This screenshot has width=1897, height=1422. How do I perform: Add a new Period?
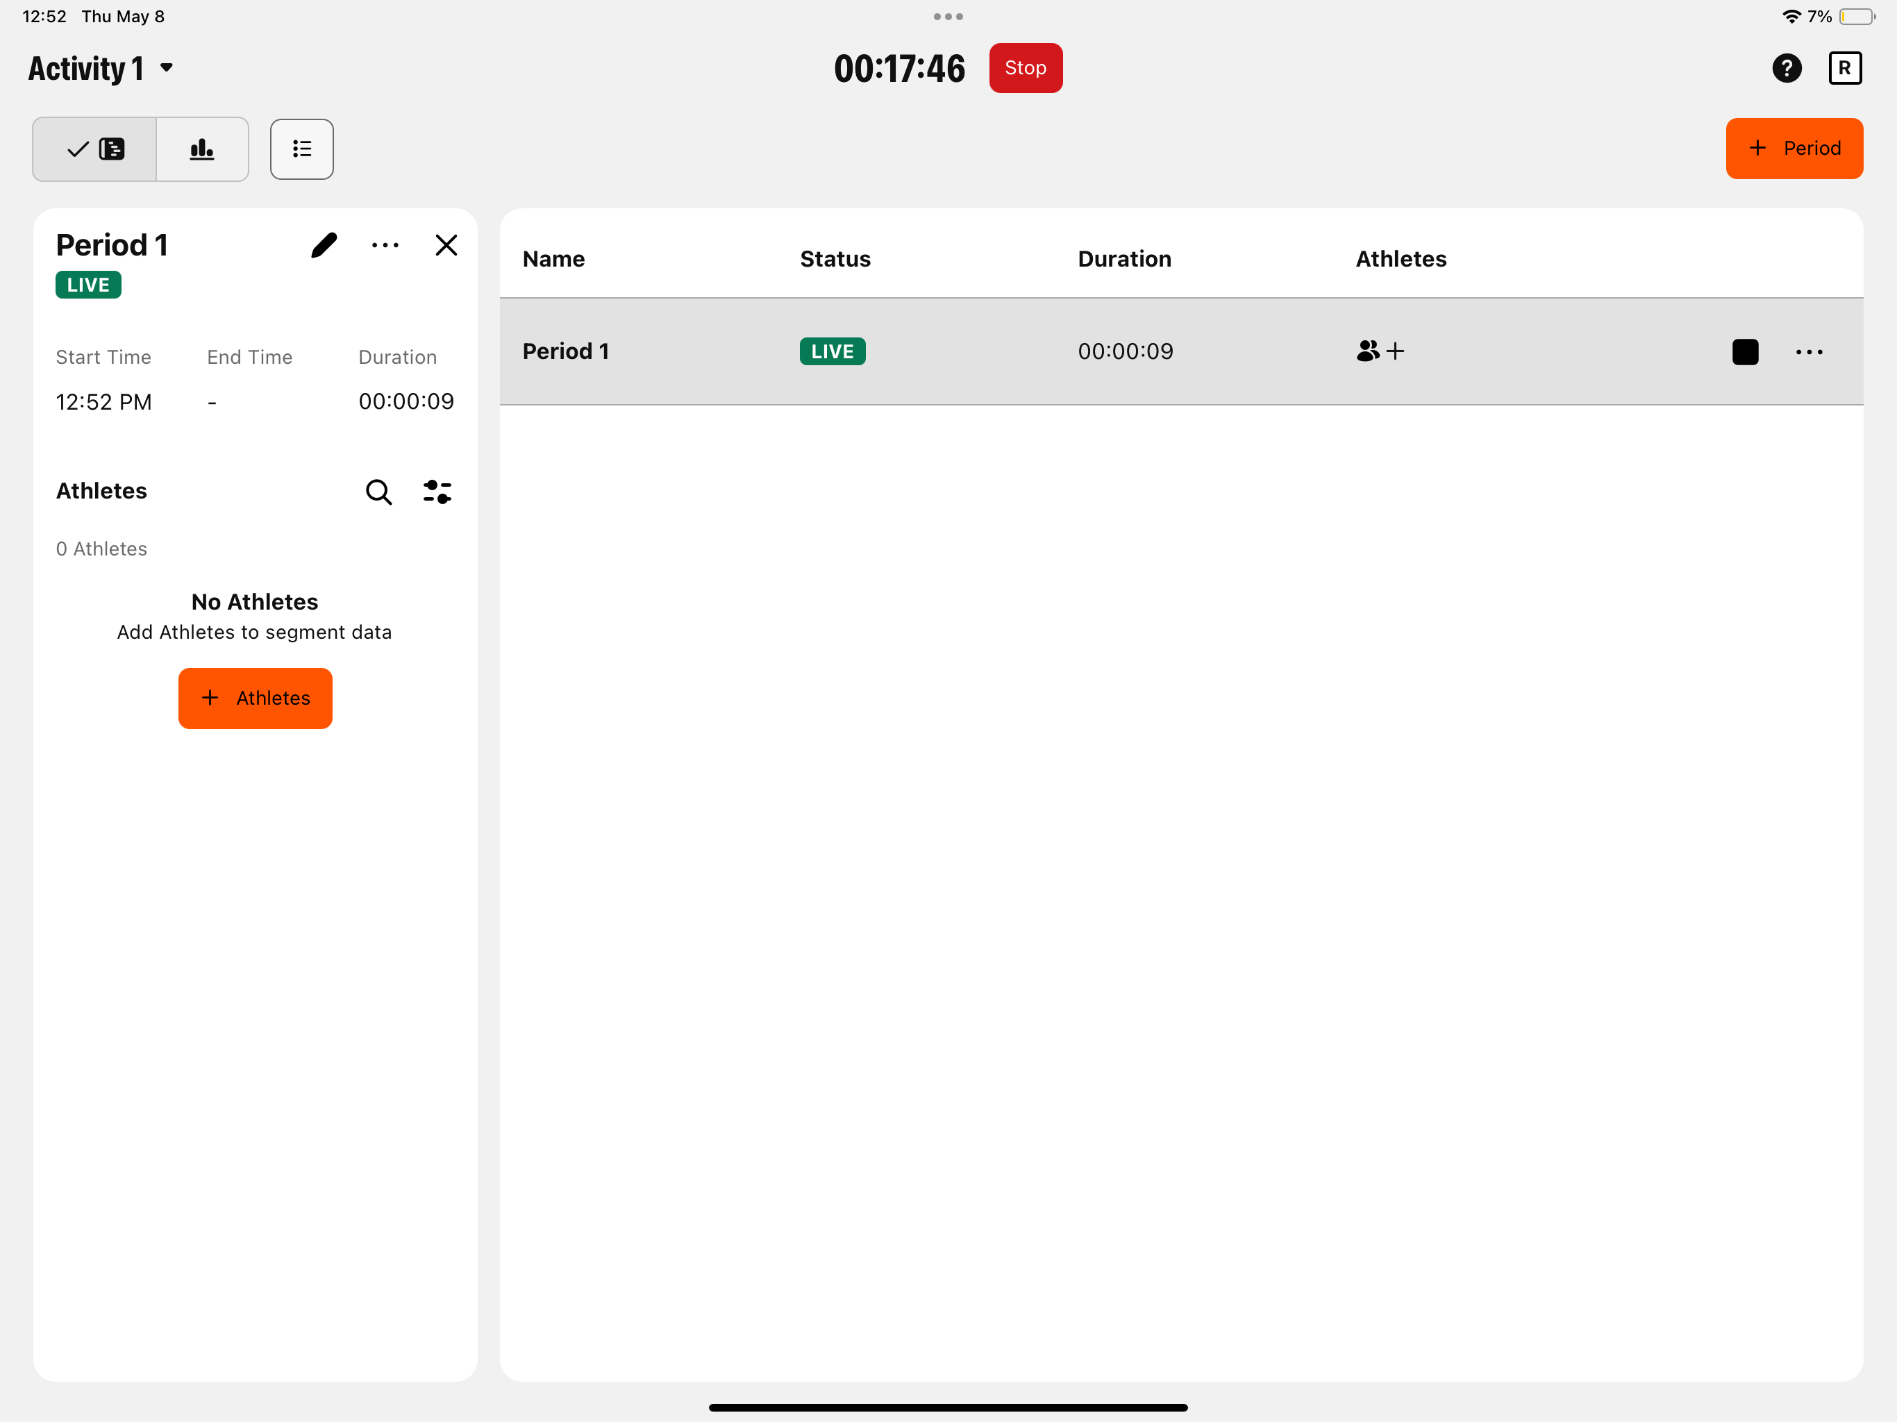1794,149
